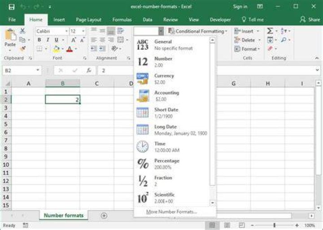Expand the Format cells dropdown

[258, 49]
